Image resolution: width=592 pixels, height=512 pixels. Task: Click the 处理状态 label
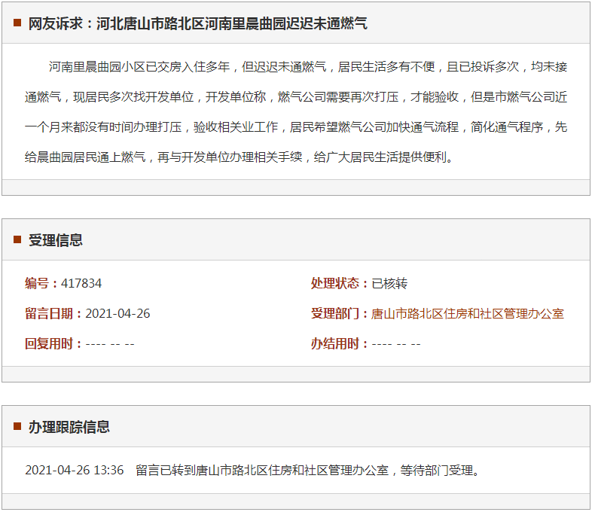[x=339, y=283]
